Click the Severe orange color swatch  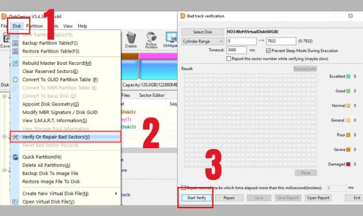348,150
